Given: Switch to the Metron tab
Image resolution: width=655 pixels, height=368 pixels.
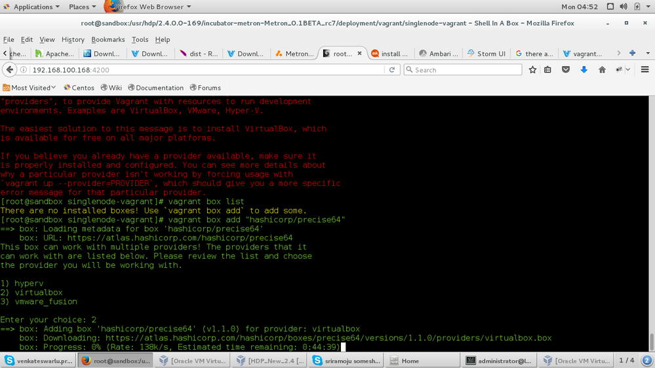Looking at the screenshot, I should tap(295, 54).
